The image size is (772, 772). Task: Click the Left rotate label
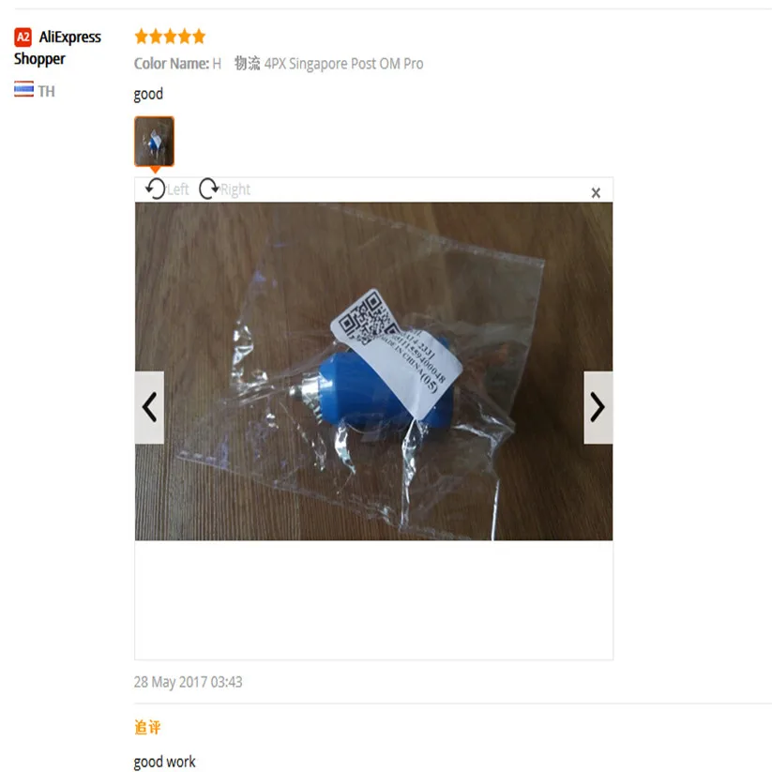click(177, 189)
